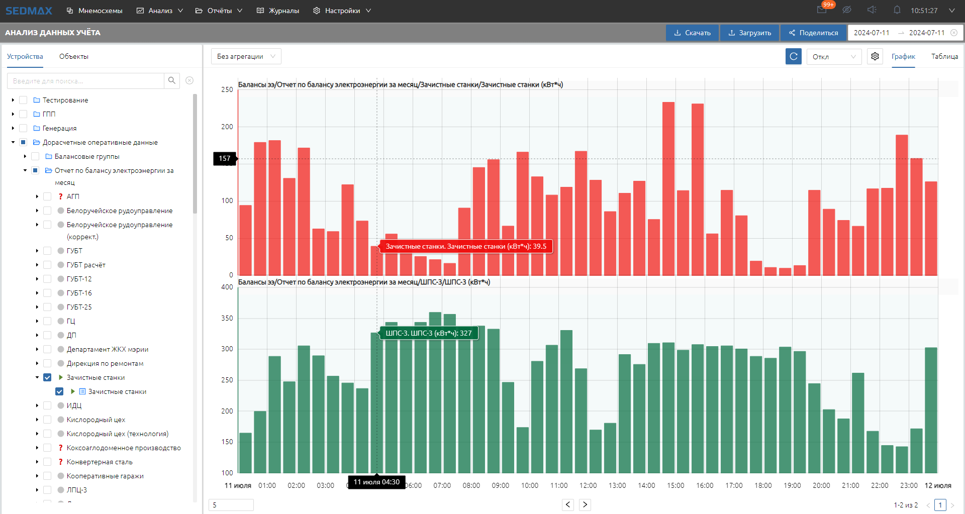
Task: Clear the device search field
Action: [189, 80]
